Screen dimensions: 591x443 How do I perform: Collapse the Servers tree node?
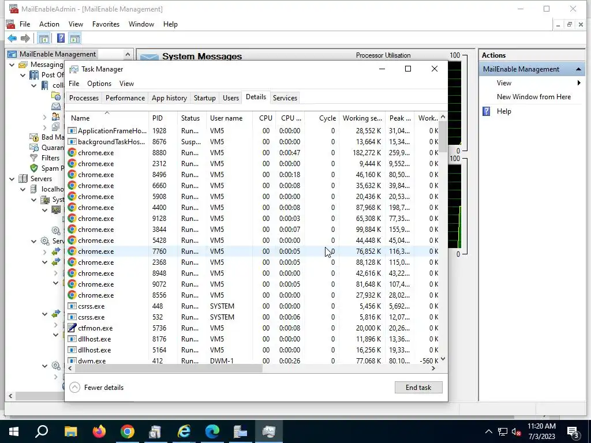12,179
